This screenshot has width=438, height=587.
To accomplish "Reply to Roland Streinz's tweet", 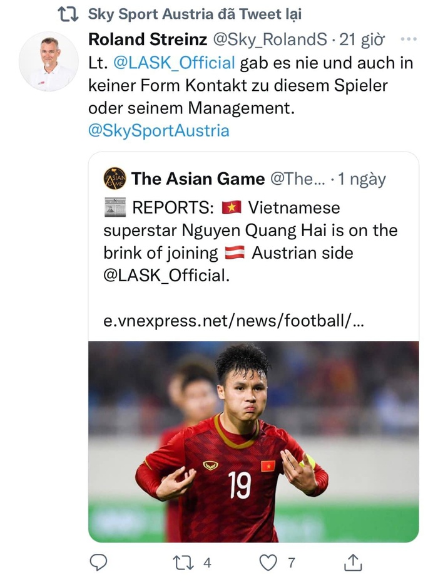I will click(99, 563).
